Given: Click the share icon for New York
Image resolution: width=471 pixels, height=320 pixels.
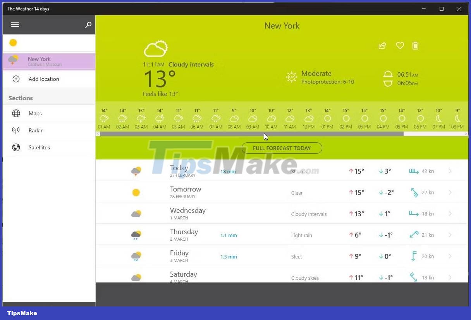Looking at the screenshot, I should point(382,46).
